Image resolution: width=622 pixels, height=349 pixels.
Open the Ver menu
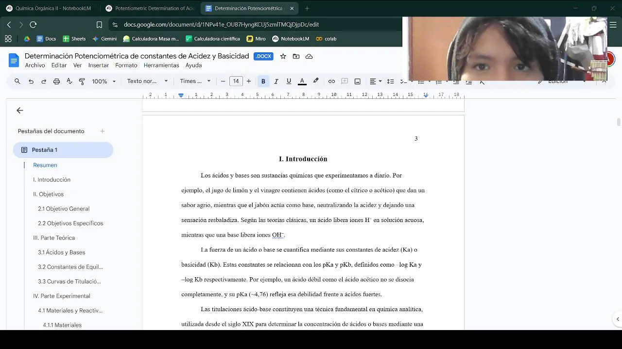[77, 65]
